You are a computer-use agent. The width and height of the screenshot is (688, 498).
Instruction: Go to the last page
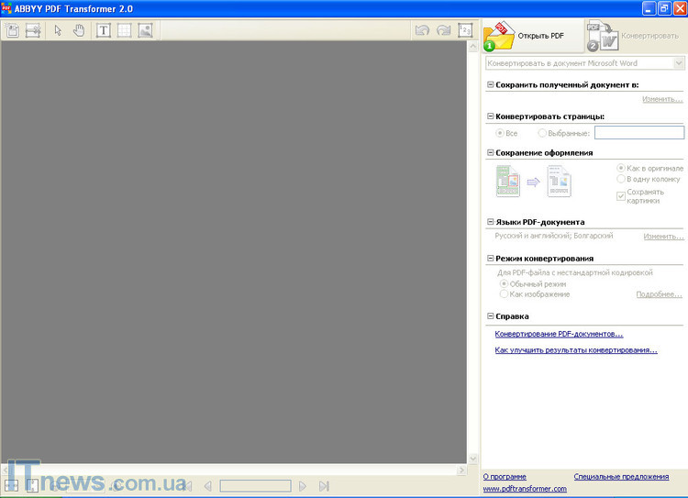[x=324, y=486]
